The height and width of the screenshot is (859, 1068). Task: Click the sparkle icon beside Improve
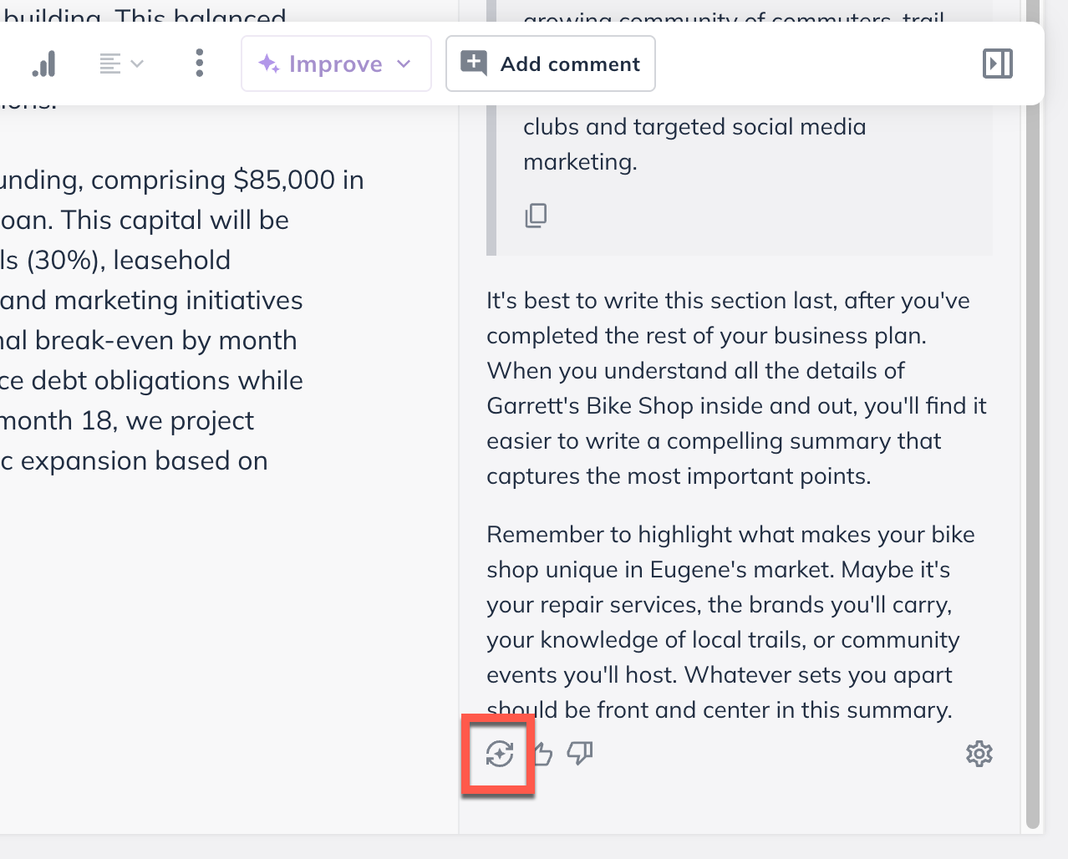pos(269,64)
